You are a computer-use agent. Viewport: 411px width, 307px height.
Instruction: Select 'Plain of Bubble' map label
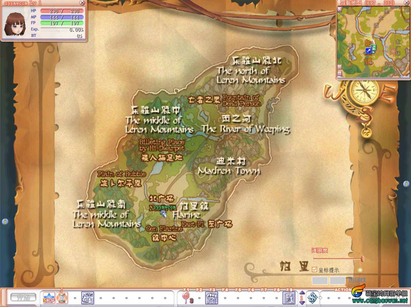[122, 174]
